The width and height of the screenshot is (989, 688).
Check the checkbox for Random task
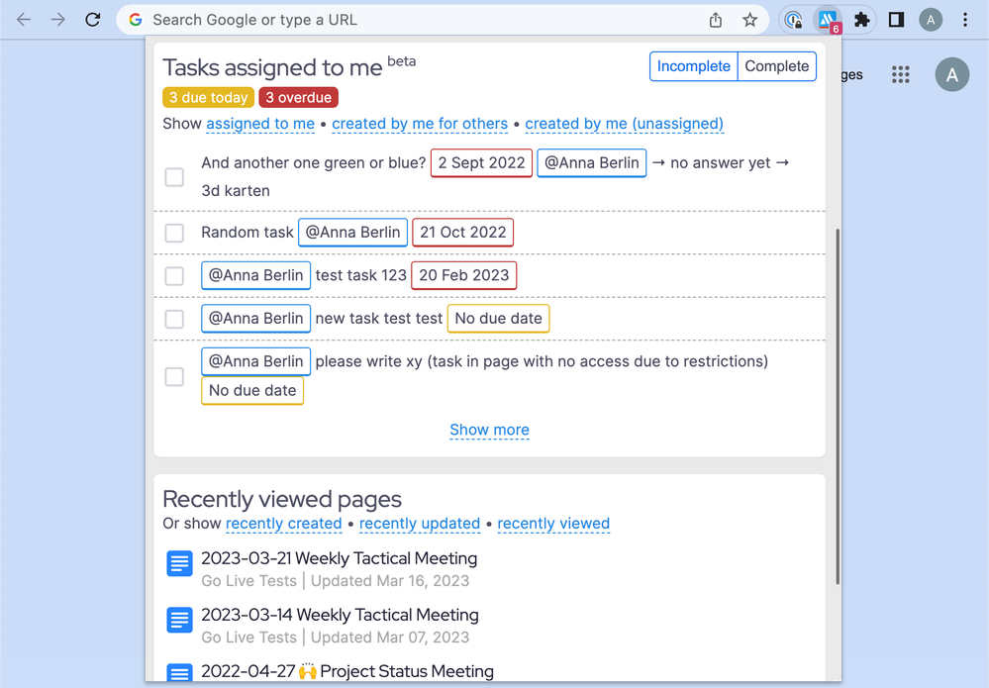click(x=174, y=233)
